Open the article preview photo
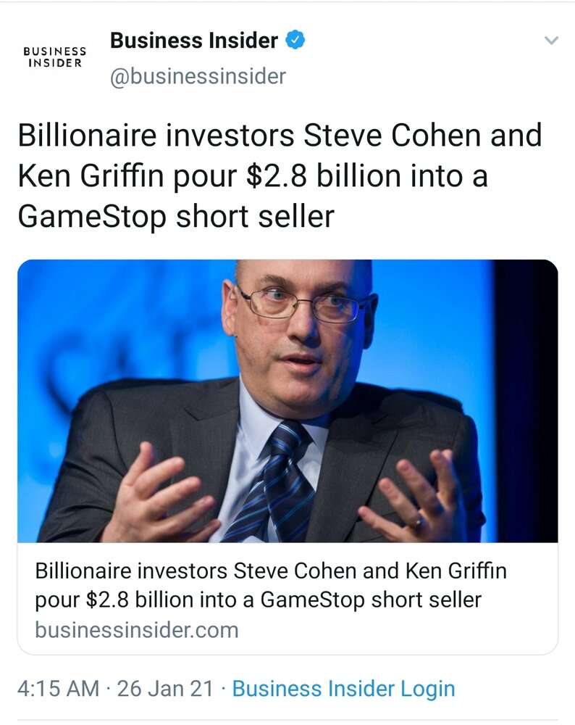 pyautogui.click(x=287, y=401)
